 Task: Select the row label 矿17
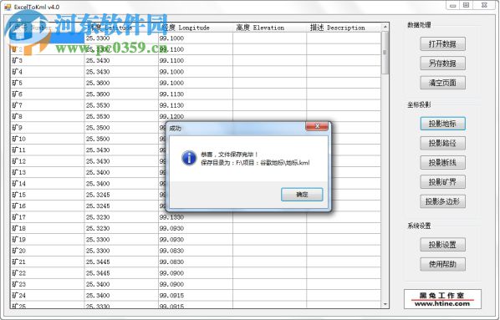19,217
